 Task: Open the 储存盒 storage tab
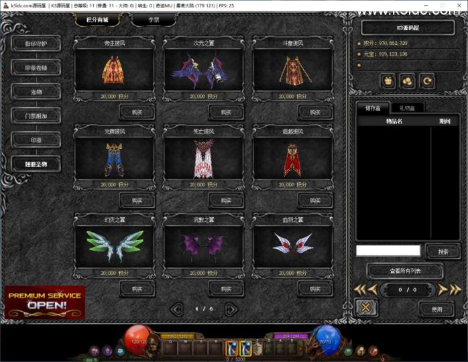373,108
